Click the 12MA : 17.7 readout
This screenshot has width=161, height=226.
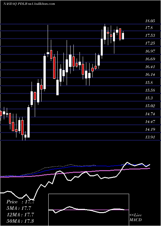tap(20, 215)
